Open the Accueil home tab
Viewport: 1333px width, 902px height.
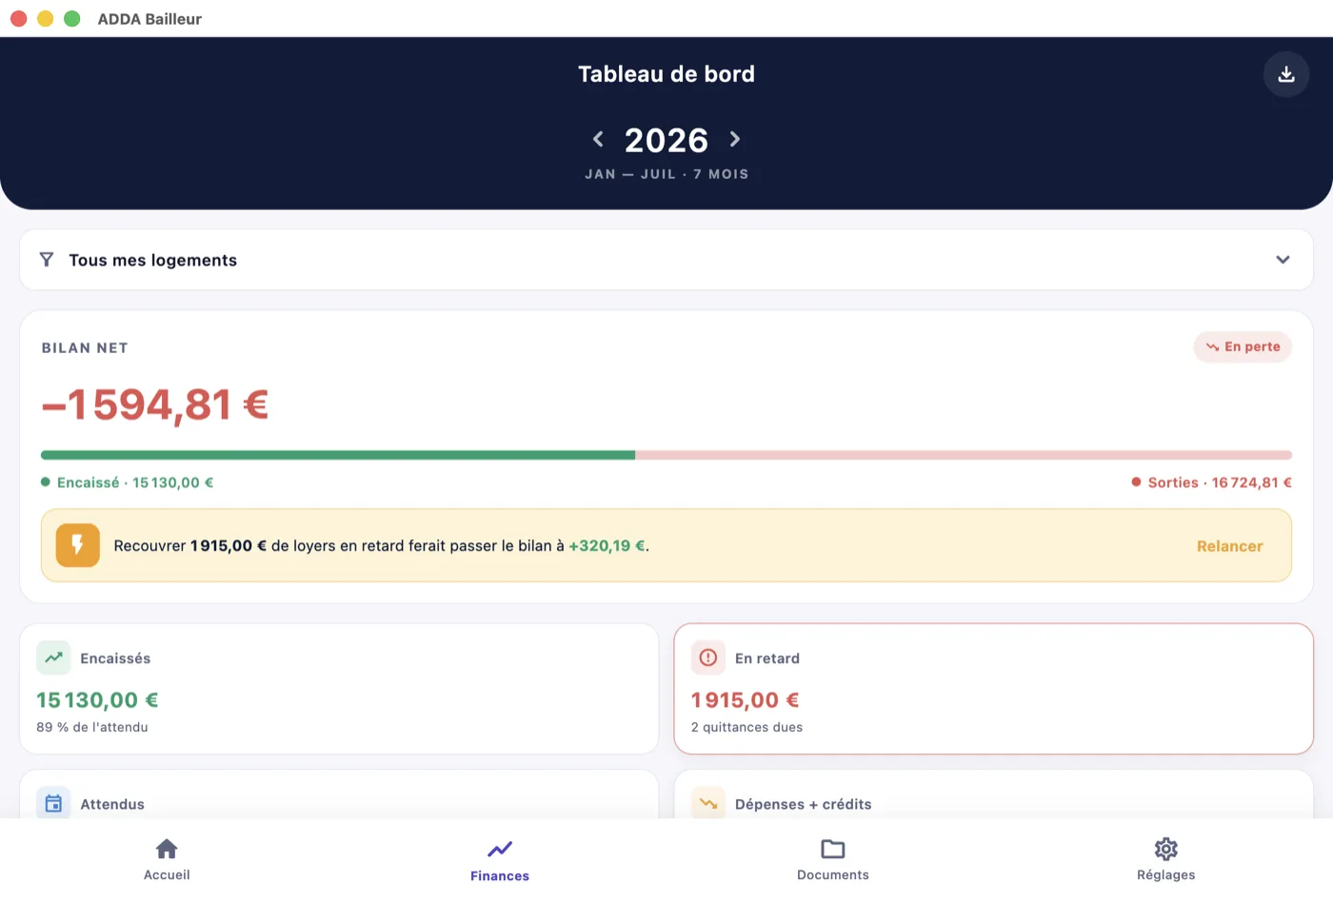click(x=167, y=859)
